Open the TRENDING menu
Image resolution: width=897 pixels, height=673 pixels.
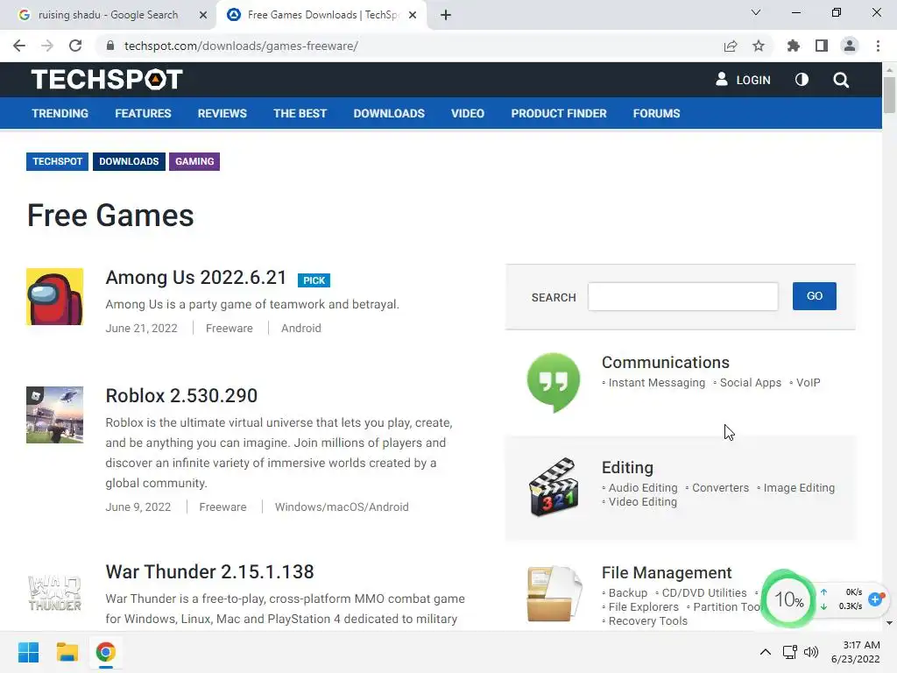60,113
